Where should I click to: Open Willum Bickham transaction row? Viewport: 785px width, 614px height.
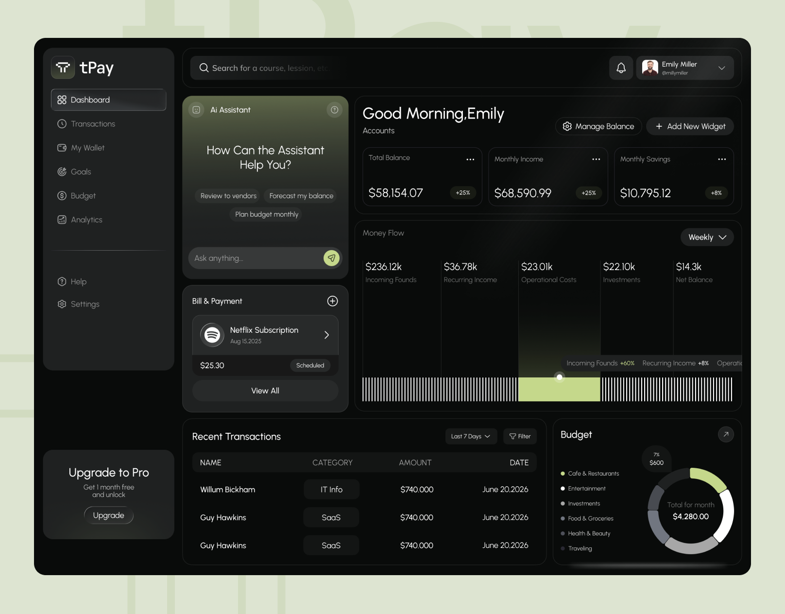tap(364, 489)
